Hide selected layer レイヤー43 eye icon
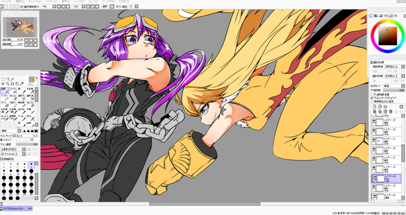 [x=375, y=177]
